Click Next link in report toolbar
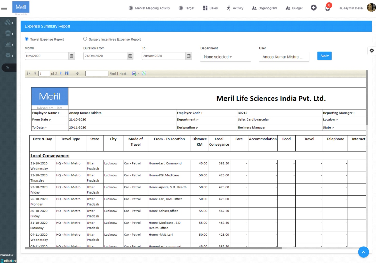Image resolution: width=376 pixels, height=263 pixels. coord(123,74)
